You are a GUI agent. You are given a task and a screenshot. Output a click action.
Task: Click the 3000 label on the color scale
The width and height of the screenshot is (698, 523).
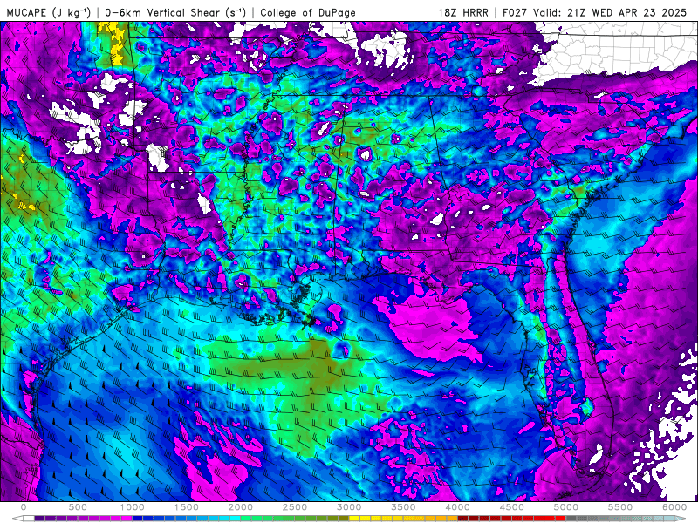pyautogui.click(x=350, y=507)
